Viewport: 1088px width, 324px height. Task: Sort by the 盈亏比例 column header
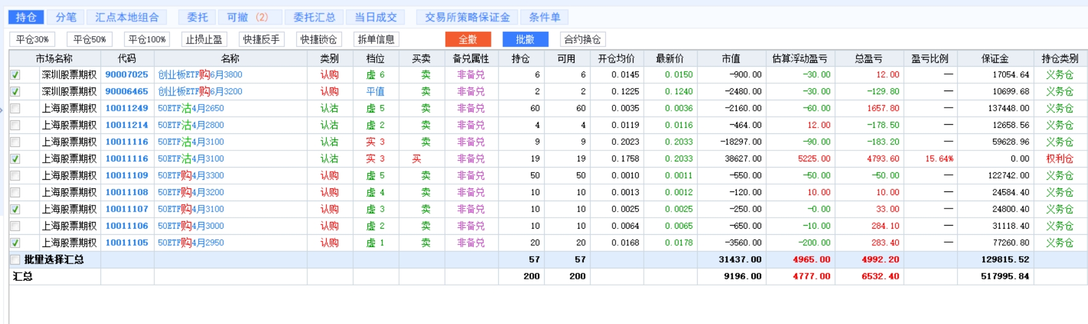click(x=930, y=59)
